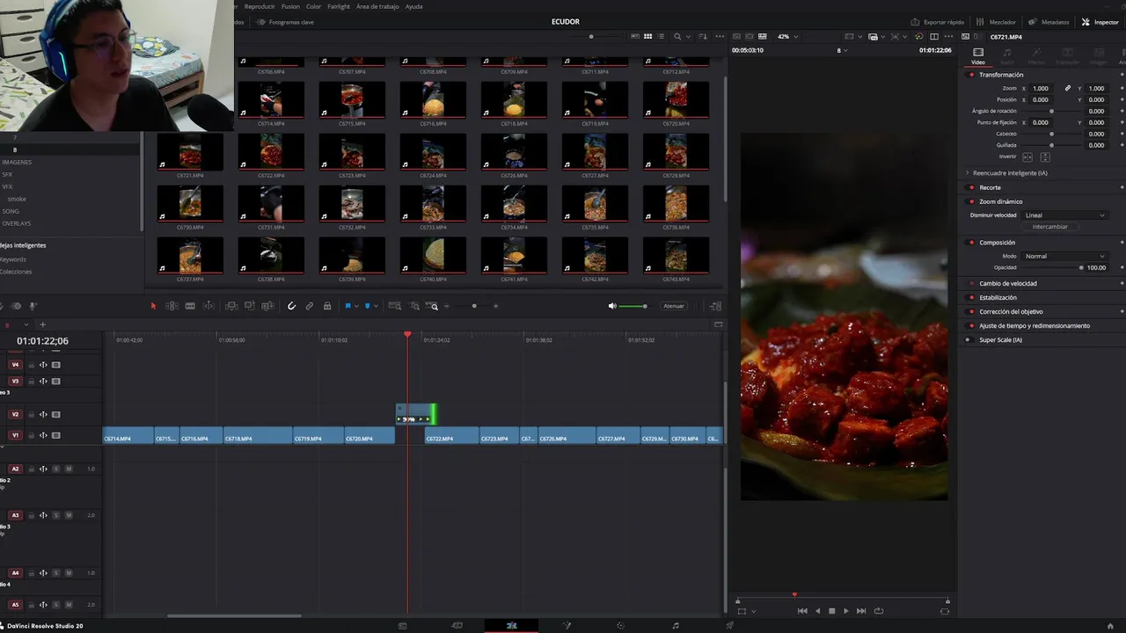This screenshot has width=1126, height=633.
Task: Click the Intercambiar button
Action: (1049, 227)
